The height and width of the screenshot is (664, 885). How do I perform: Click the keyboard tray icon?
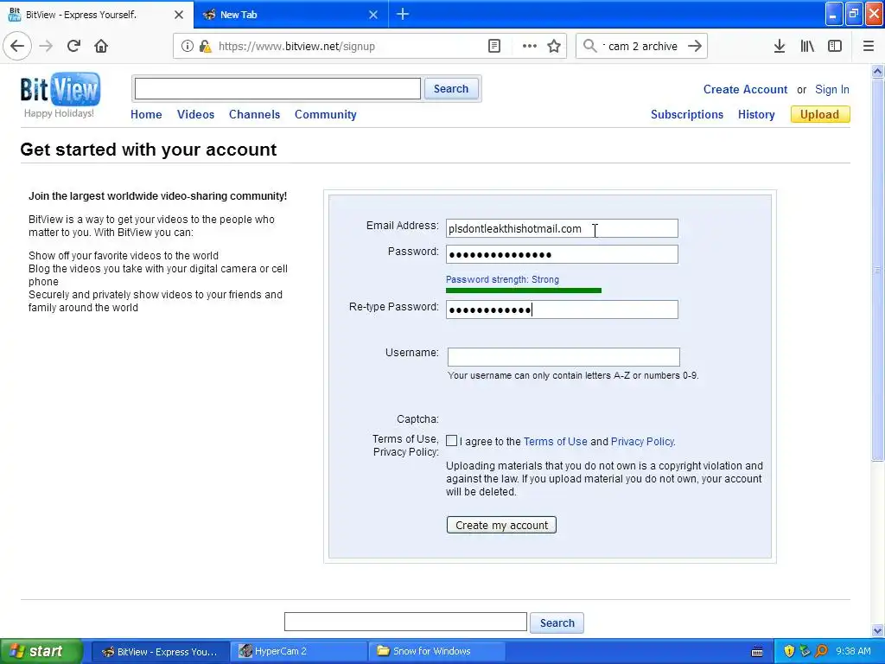[757, 652]
